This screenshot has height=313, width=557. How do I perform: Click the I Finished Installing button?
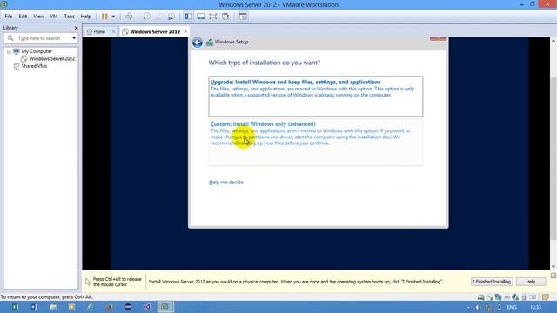point(492,282)
